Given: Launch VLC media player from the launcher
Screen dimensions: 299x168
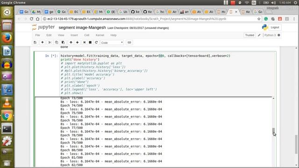Looking at the screenshot, I should [x=7, y=103].
